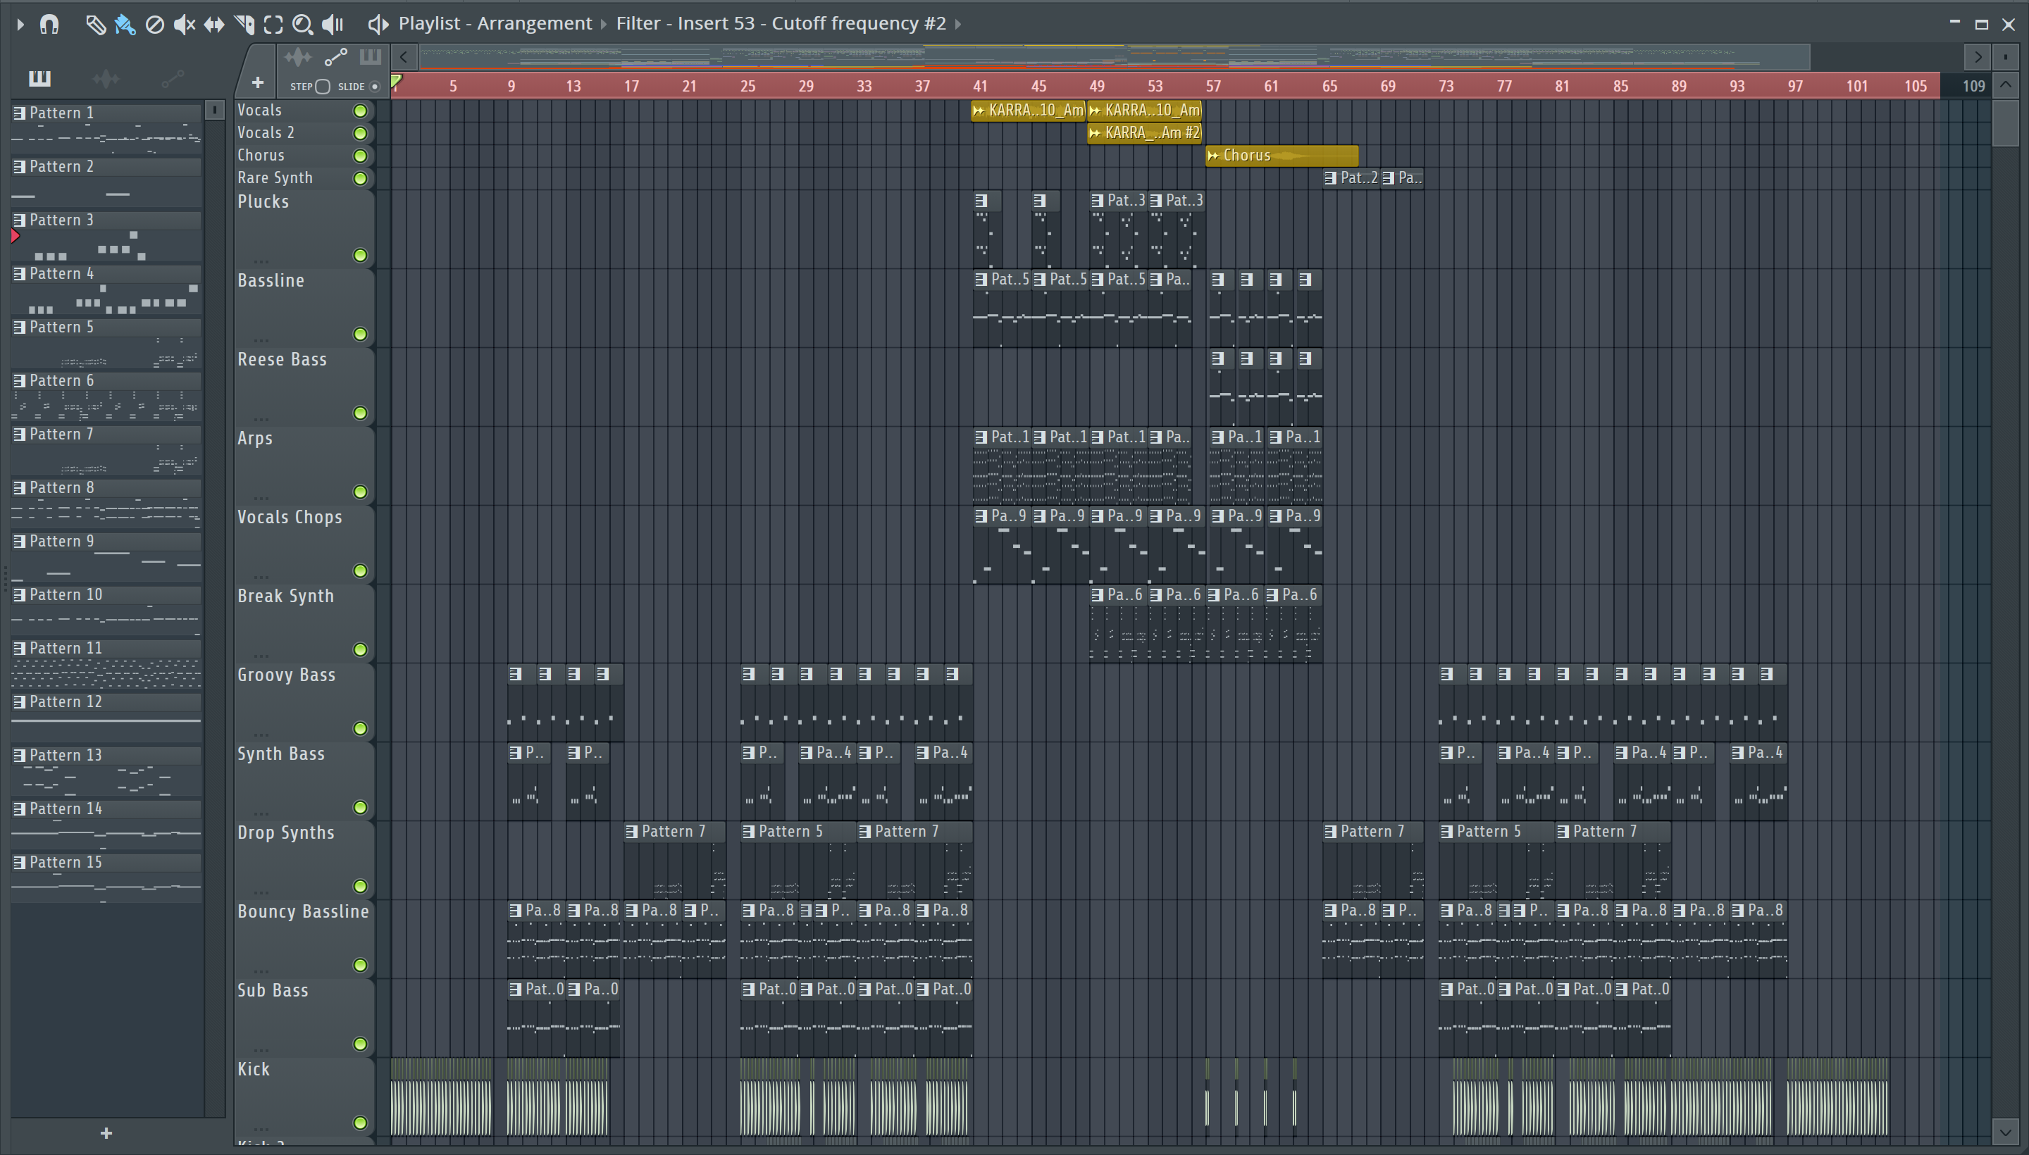Viewport: 2029px width, 1155px height.
Task: Show audio clips in picker panel
Action: (106, 77)
